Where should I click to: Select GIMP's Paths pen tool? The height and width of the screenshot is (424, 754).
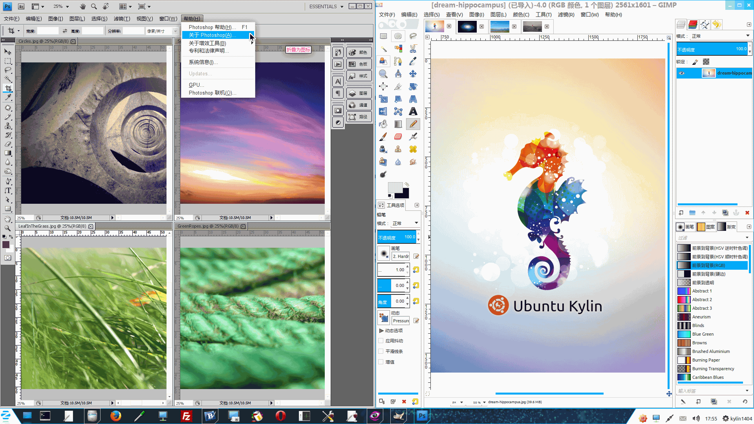click(398, 61)
